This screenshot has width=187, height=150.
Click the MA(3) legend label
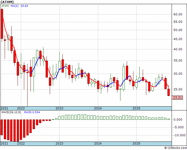pos(15,6)
